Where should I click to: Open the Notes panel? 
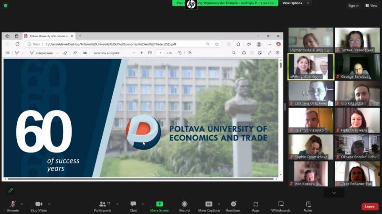308,206
